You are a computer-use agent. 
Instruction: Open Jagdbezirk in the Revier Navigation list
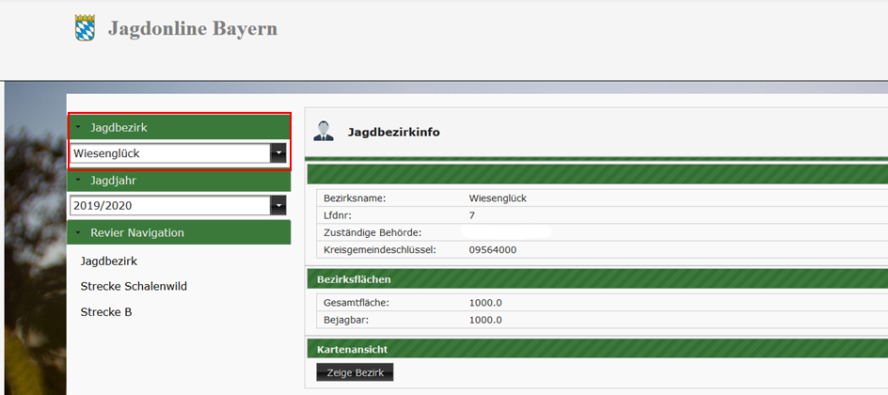[x=109, y=261]
